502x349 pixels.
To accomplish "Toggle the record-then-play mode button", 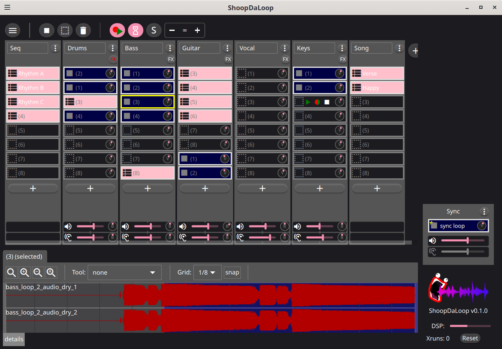I will pos(117,30).
